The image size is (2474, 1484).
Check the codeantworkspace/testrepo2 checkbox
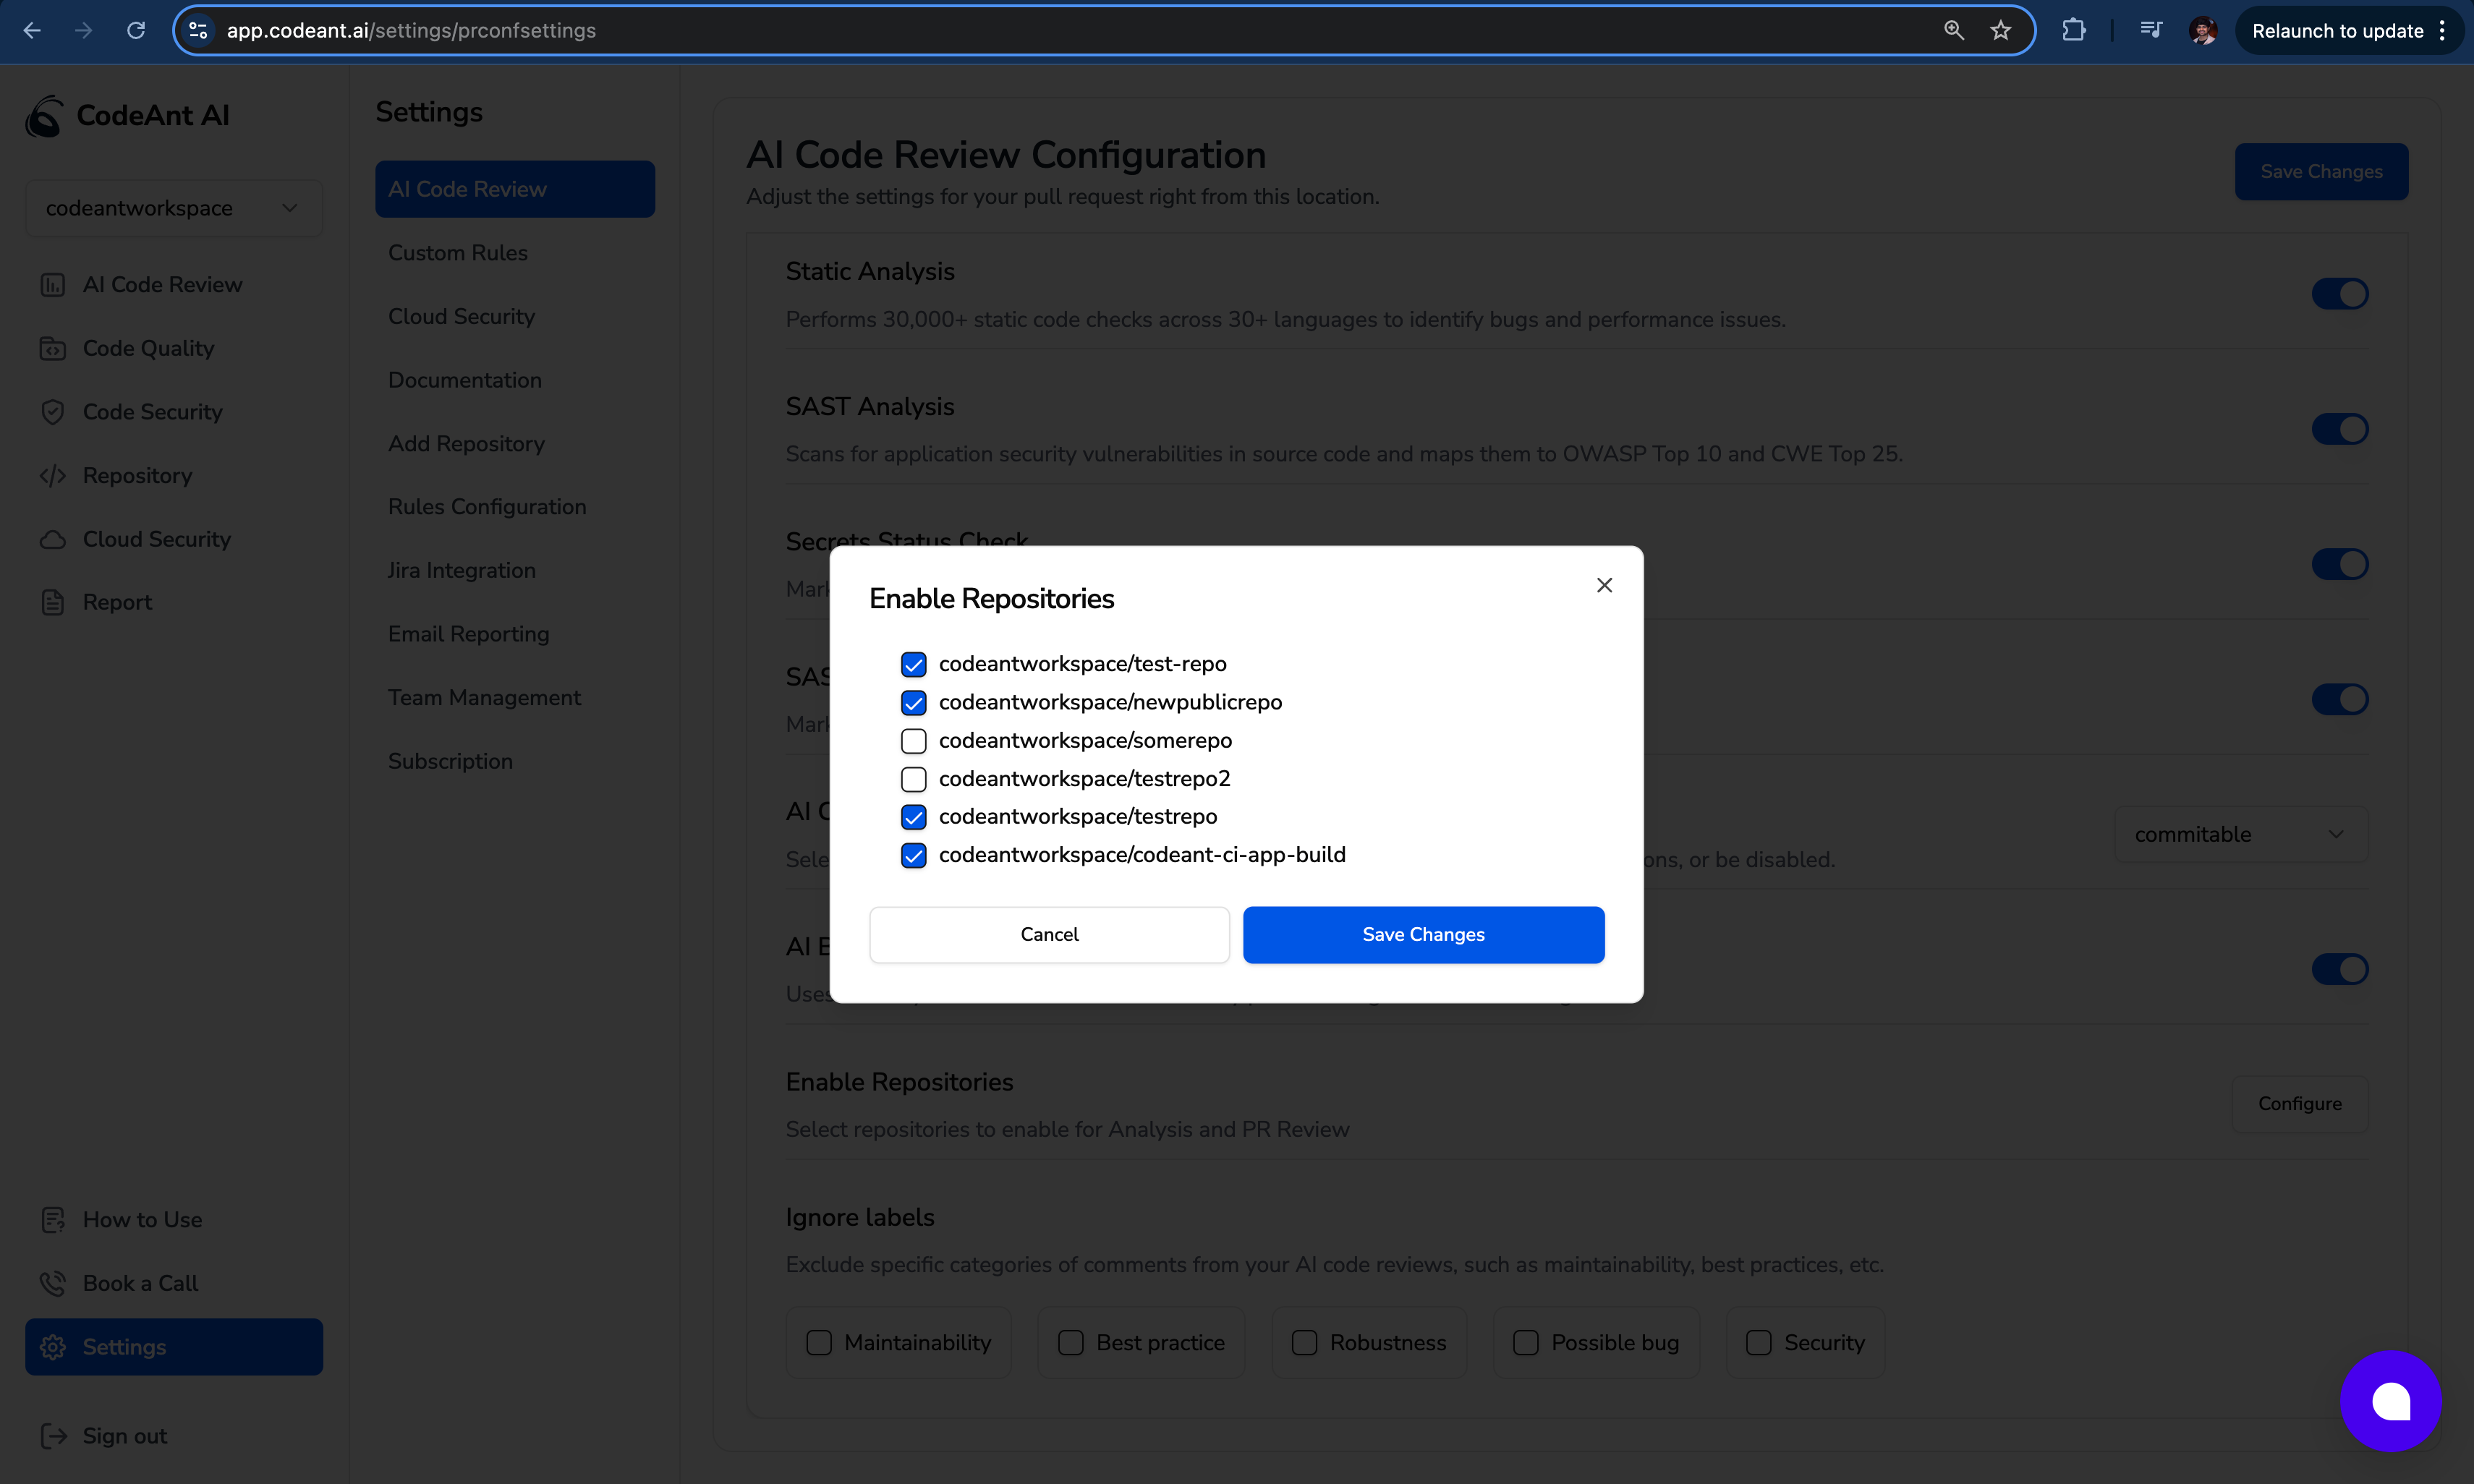913,779
